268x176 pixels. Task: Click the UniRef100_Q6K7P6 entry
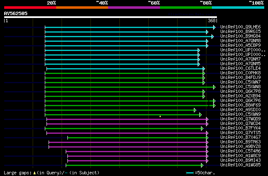click(240, 101)
